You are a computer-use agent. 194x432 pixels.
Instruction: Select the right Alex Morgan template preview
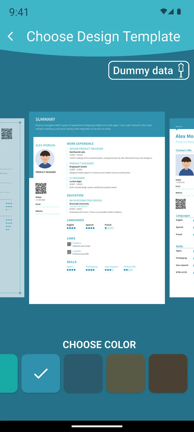182,208
